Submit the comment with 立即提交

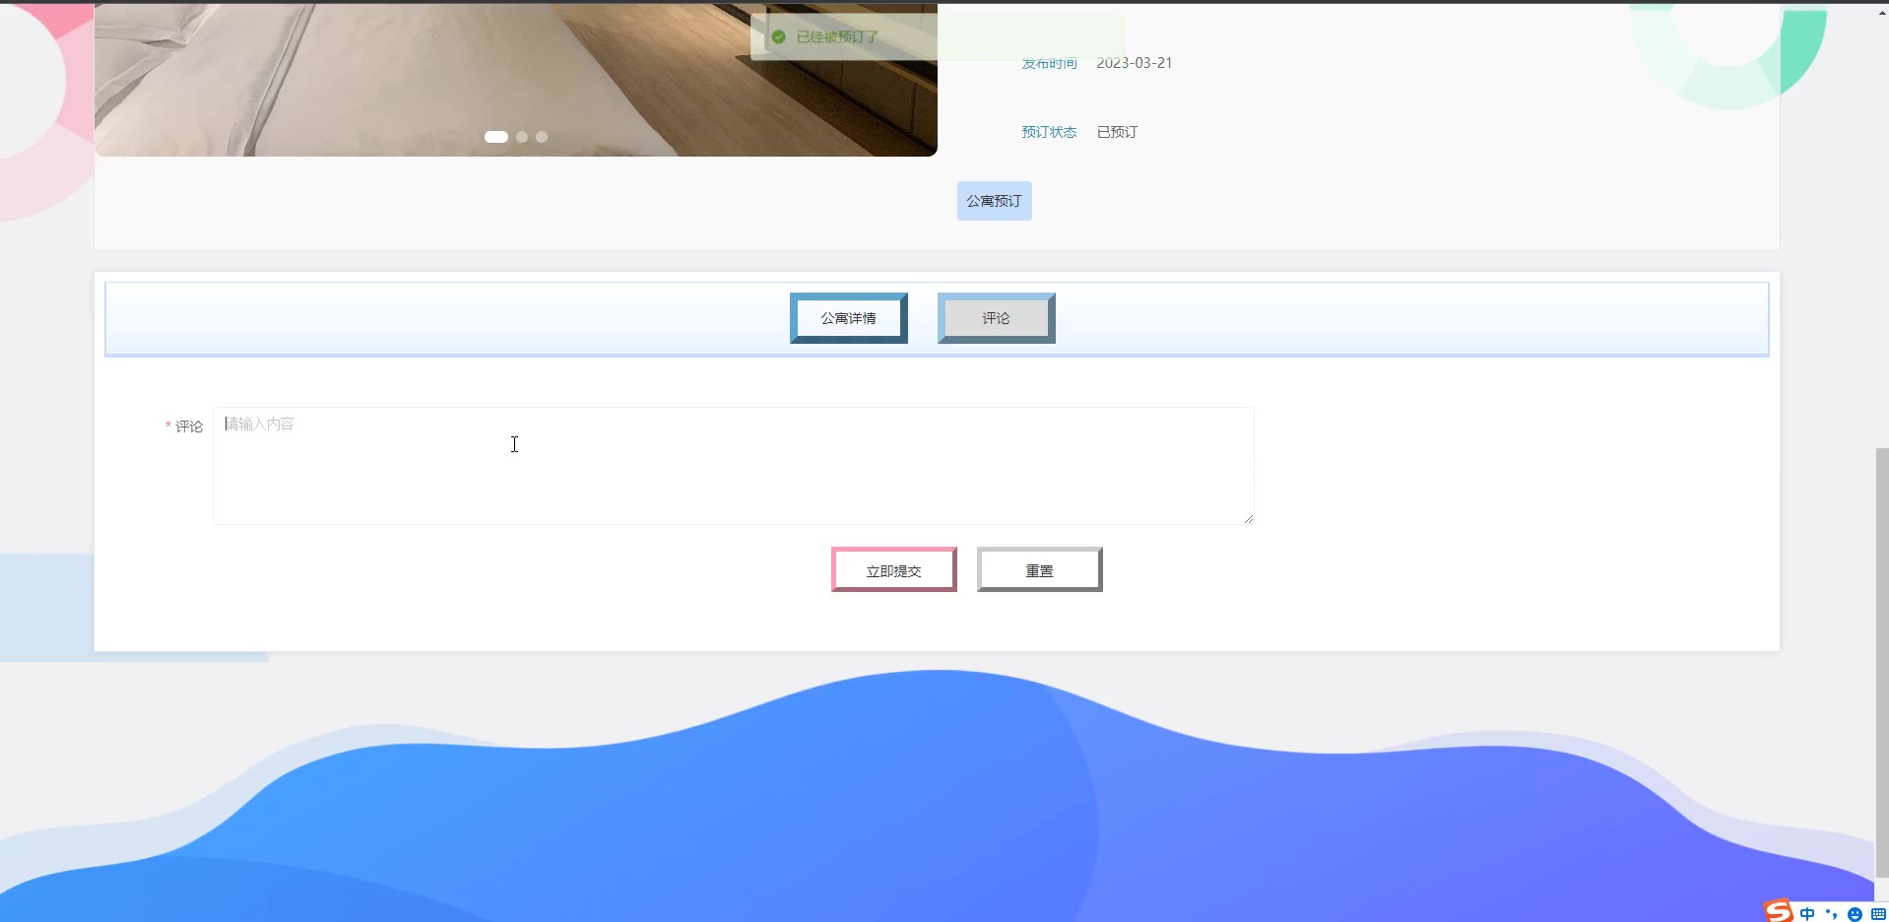click(x=893, y=569)
